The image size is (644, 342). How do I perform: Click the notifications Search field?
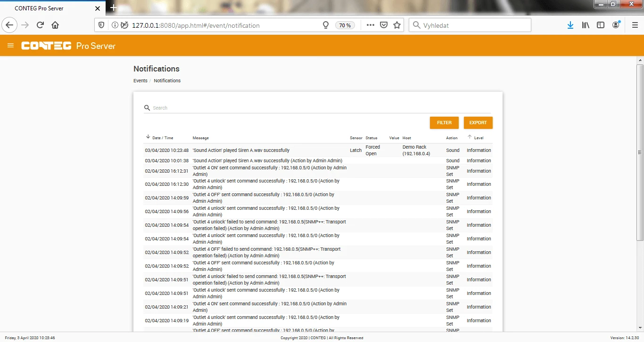pos(321,108)
